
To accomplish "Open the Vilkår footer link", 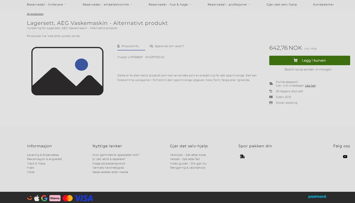I will click(x=31, y=172).
